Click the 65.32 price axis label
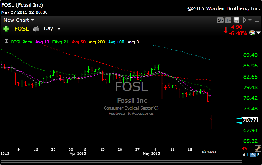 (250, 141)
